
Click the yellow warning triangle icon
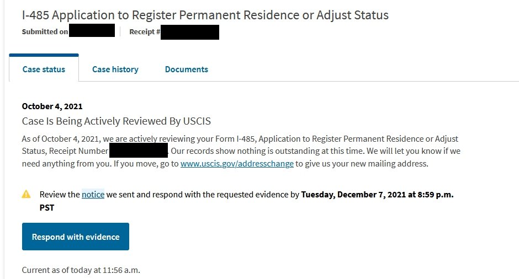click(x=26, y=194)
